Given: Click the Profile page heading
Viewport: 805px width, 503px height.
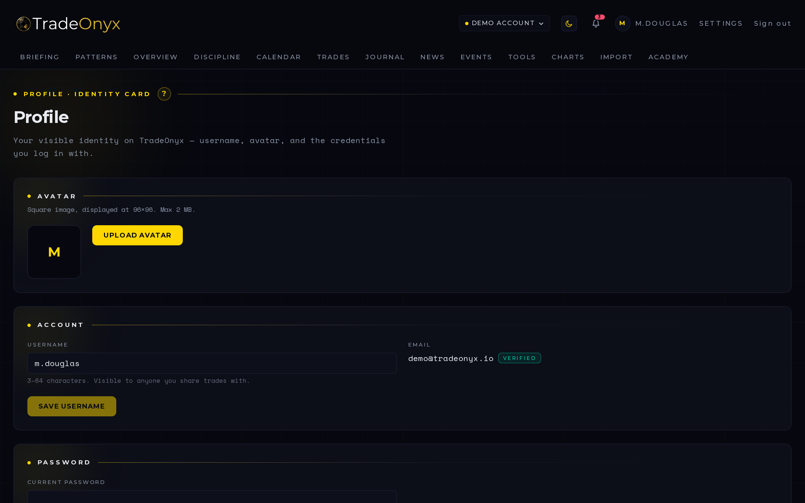Looking at the screenshot, I should [41, 117].
